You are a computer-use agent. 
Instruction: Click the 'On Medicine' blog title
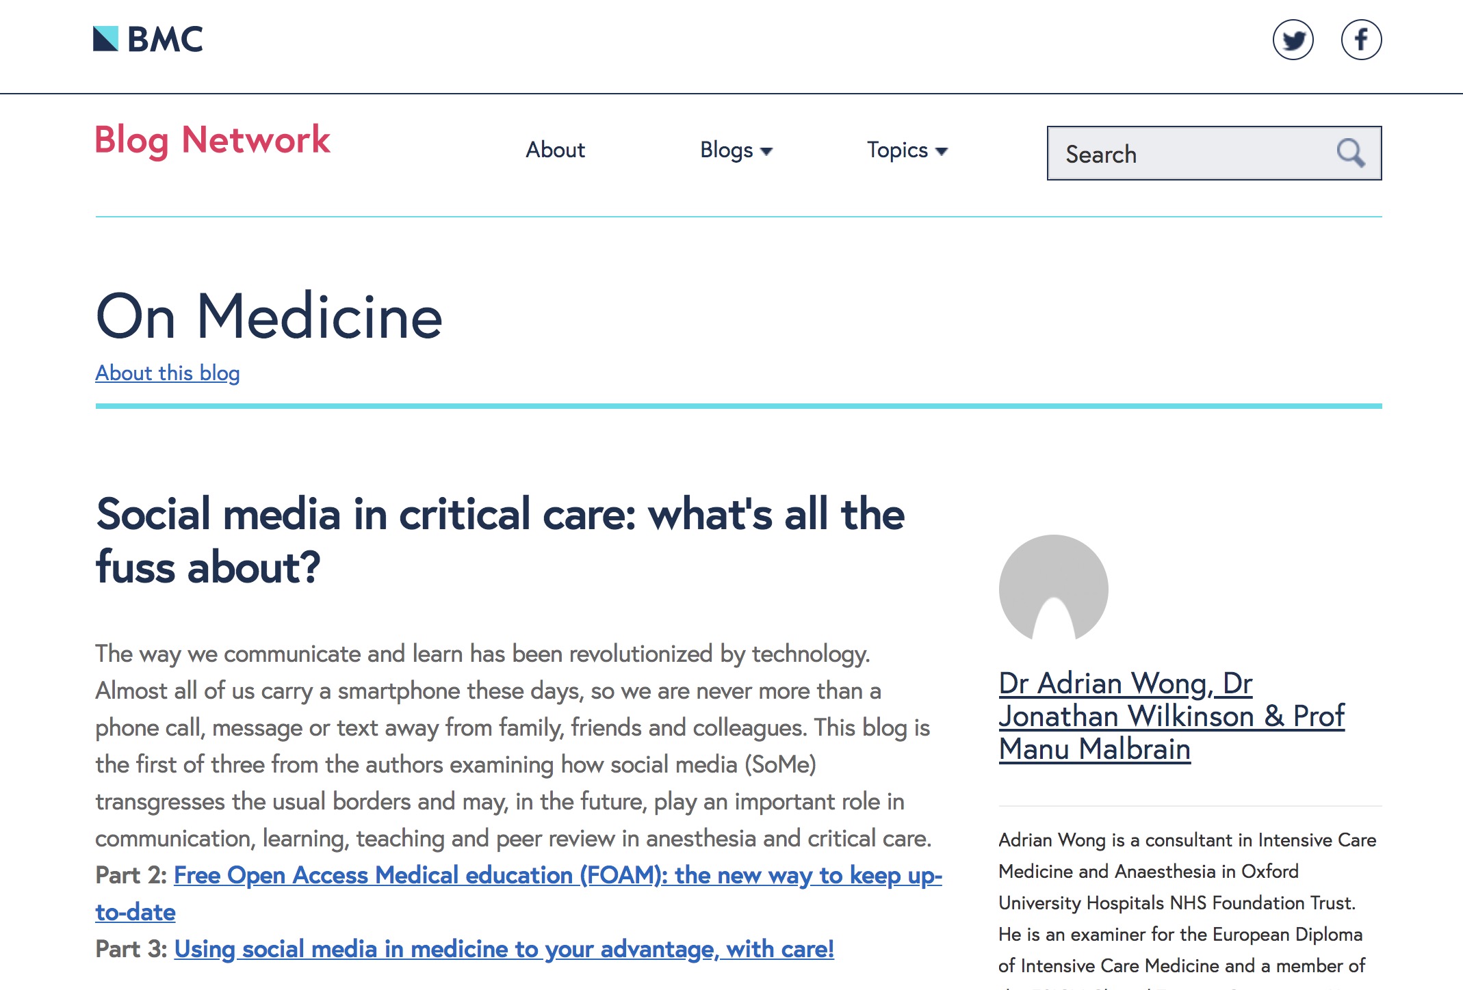click(269, 316)
